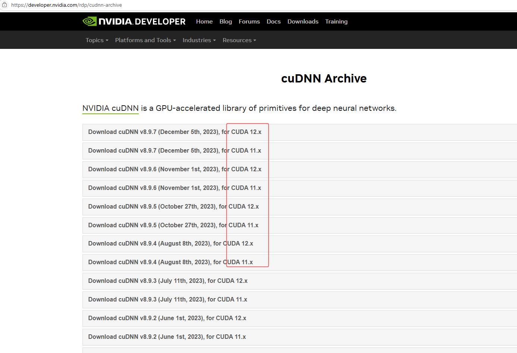Open the Blog nav link

pyautogui.click(x=226, y=21)
